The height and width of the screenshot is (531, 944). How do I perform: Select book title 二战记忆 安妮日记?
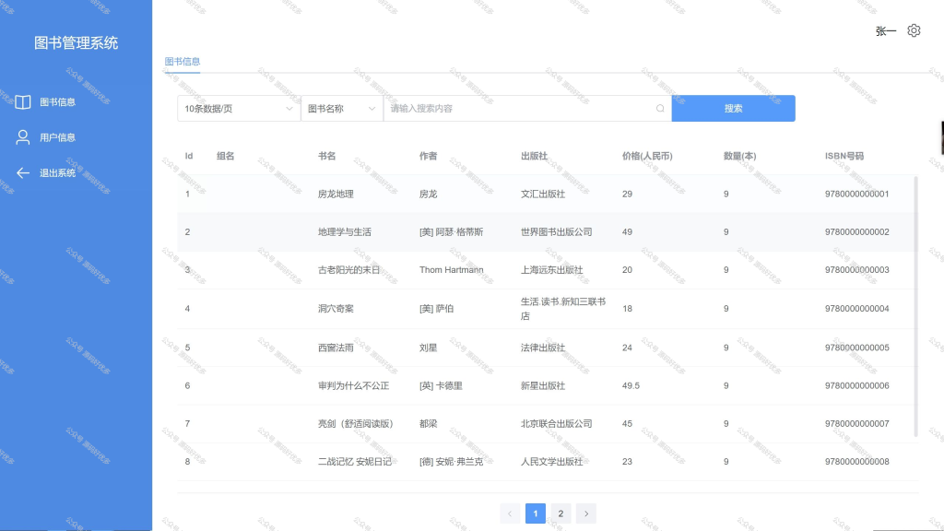point(355,462)
